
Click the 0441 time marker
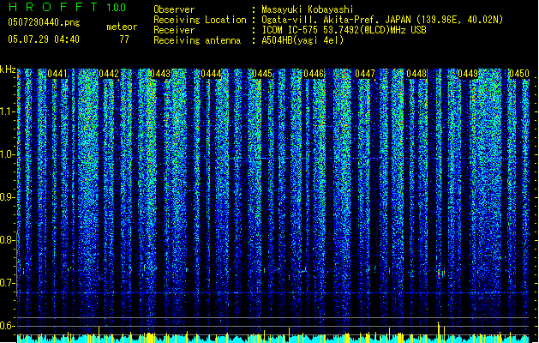(x=57, y=74)
